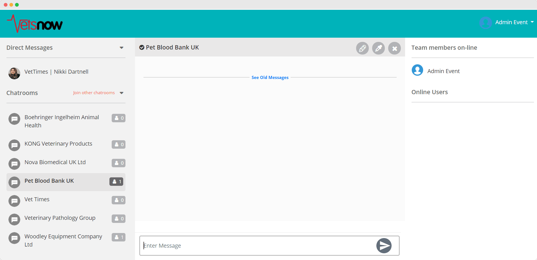Click the Chatrooms section heading
The width and height of the screenshot is (537, 260).
click(x=22, y=93)
